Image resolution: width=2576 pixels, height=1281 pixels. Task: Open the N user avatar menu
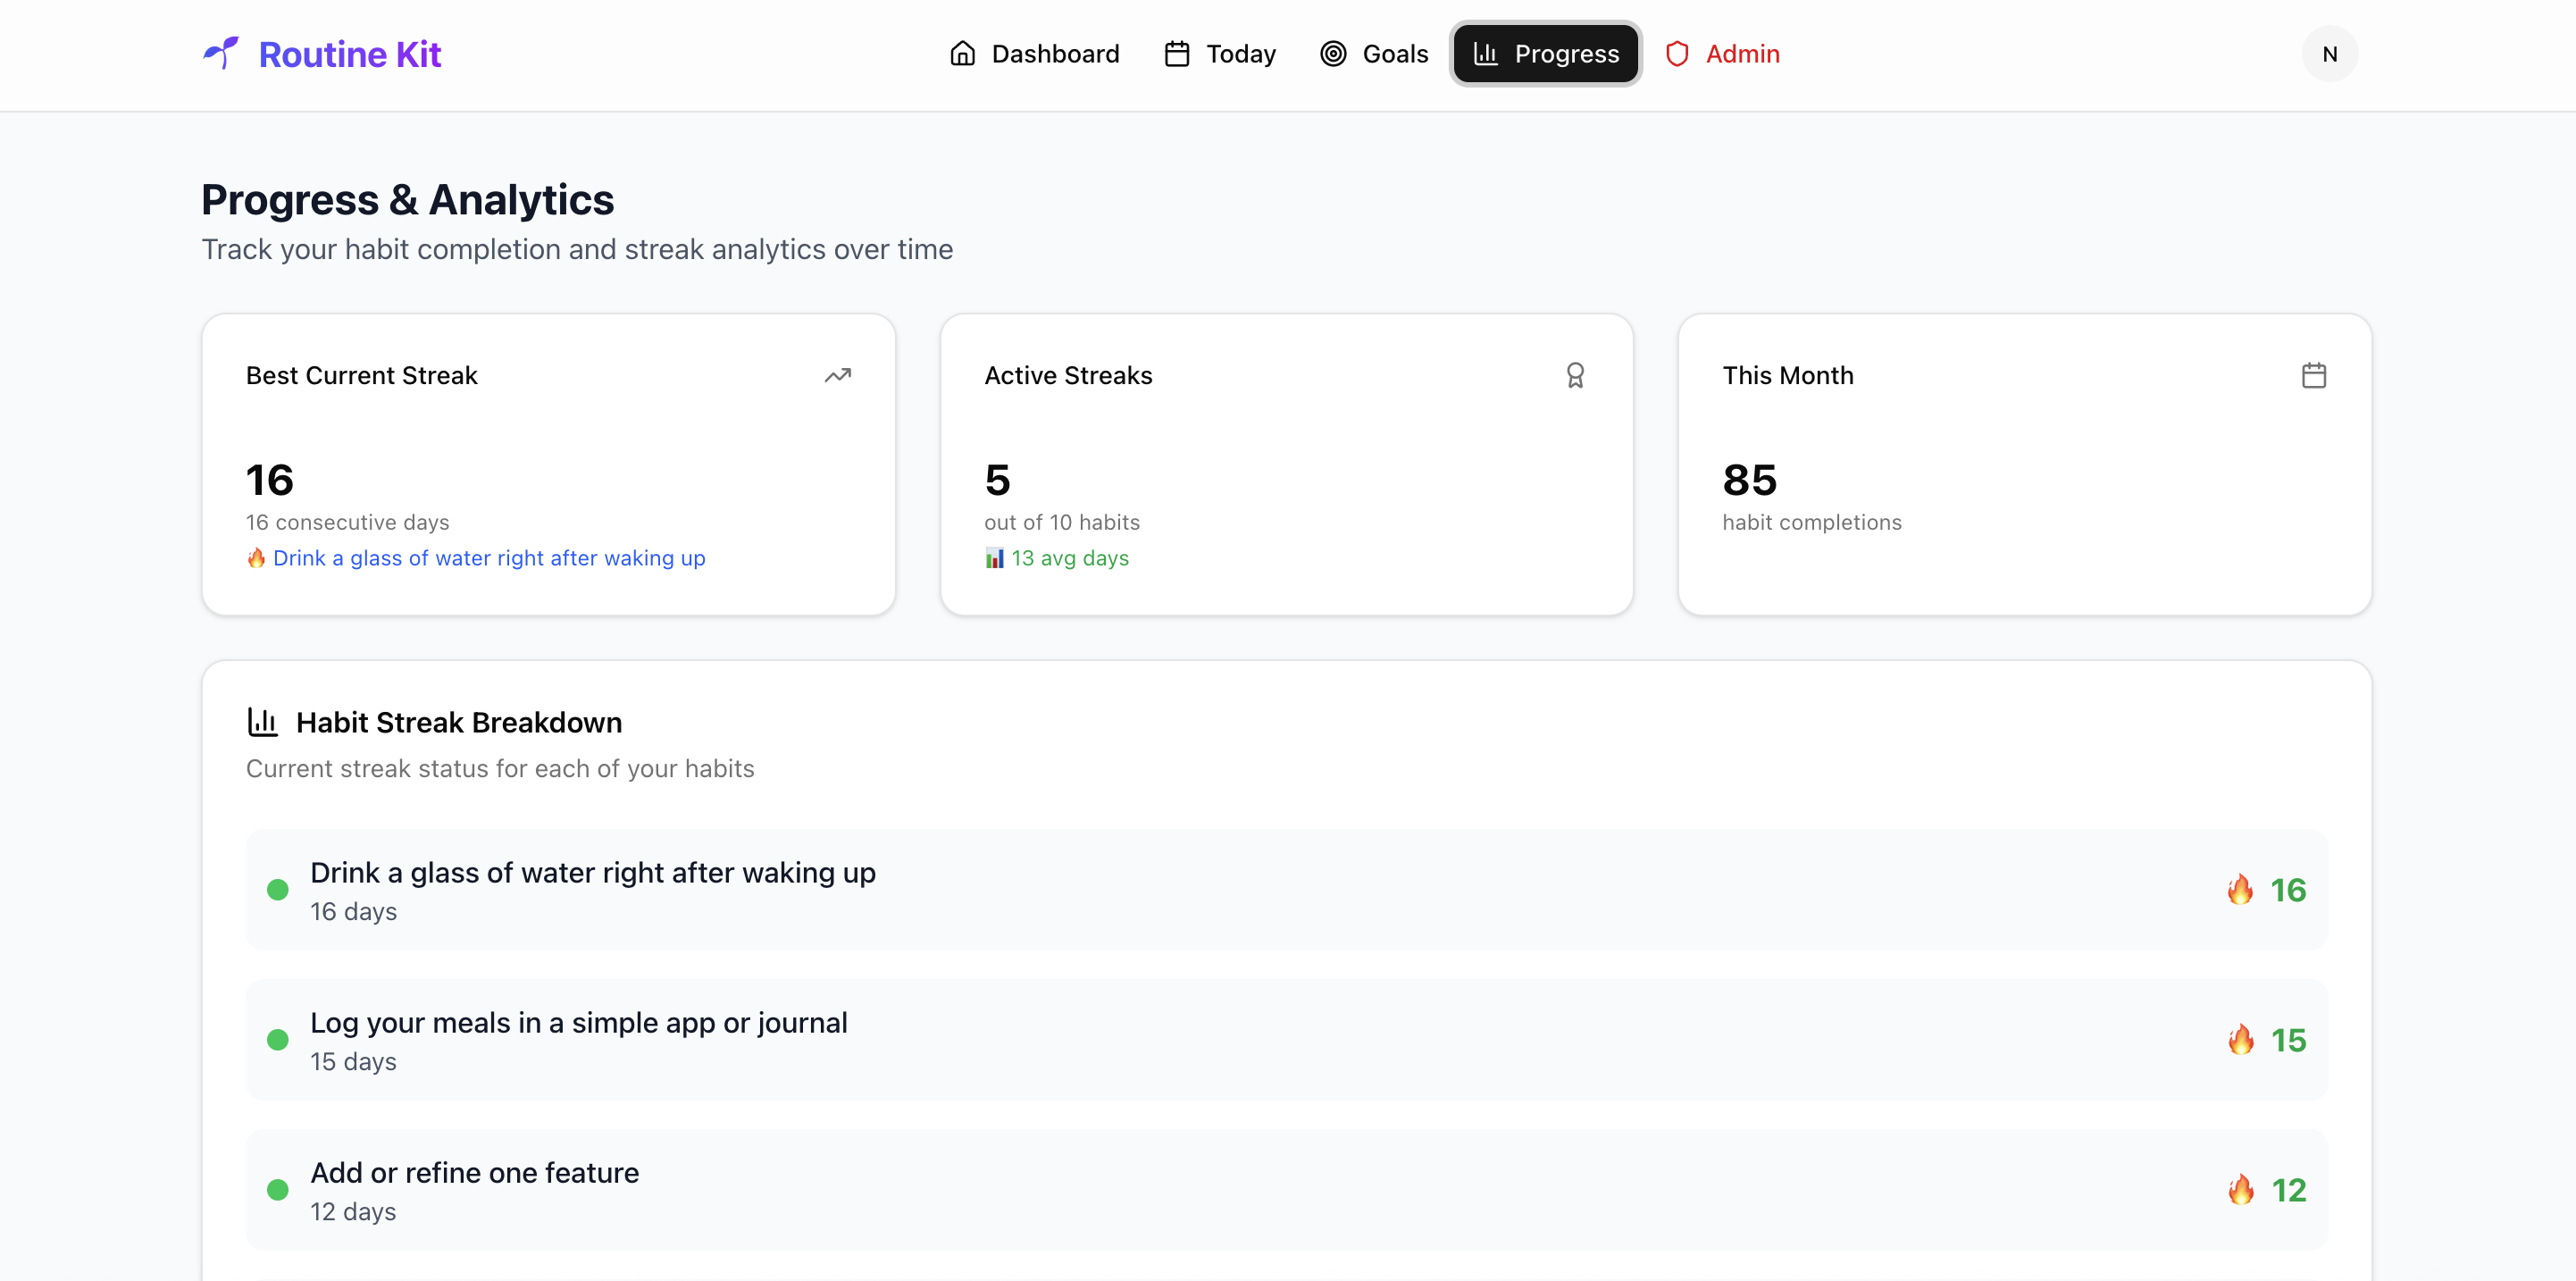[2329, 54]
